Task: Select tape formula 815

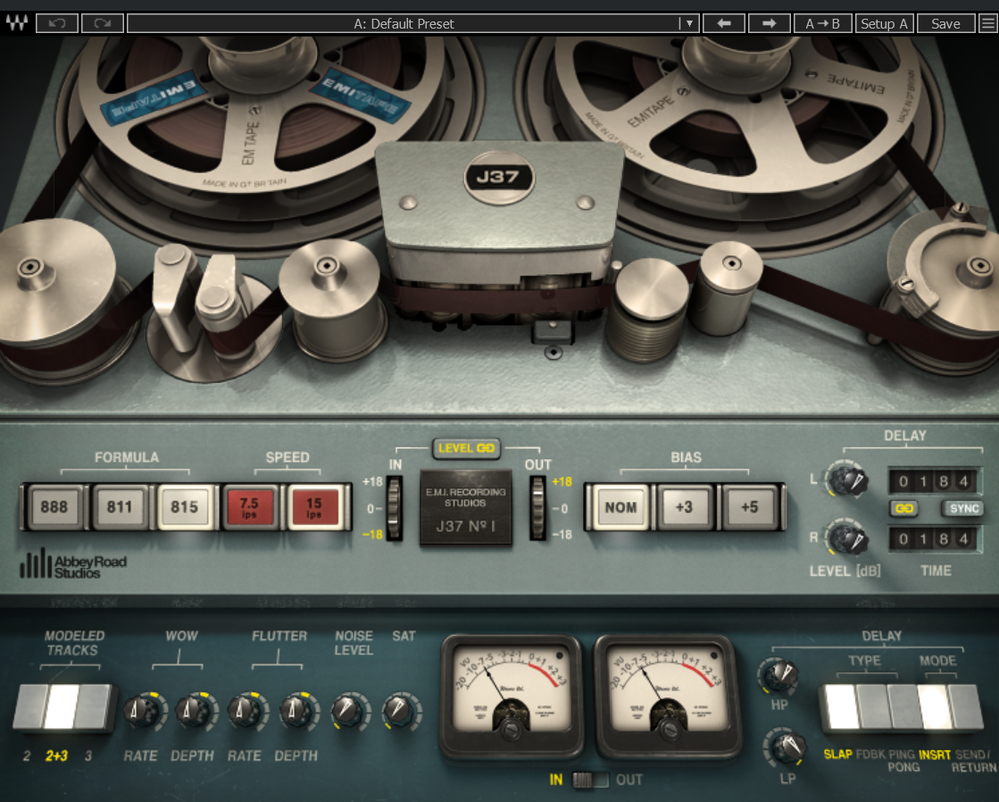Action: coord(185,506)
